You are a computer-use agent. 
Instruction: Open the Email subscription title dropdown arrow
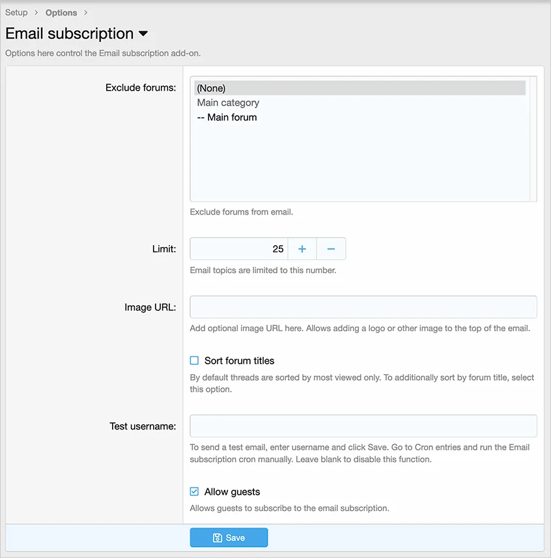click(144, 34)
